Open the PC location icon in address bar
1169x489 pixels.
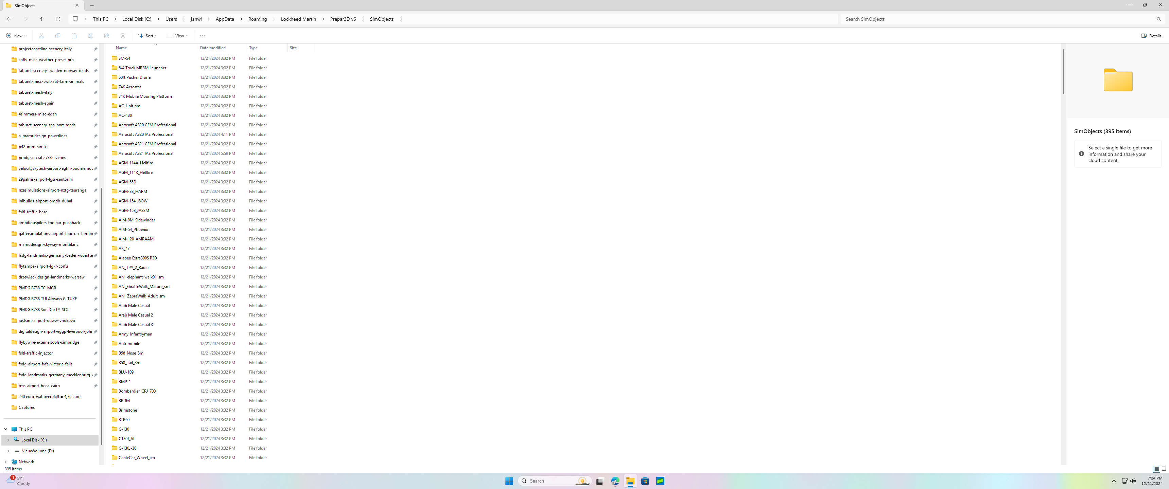75,19
